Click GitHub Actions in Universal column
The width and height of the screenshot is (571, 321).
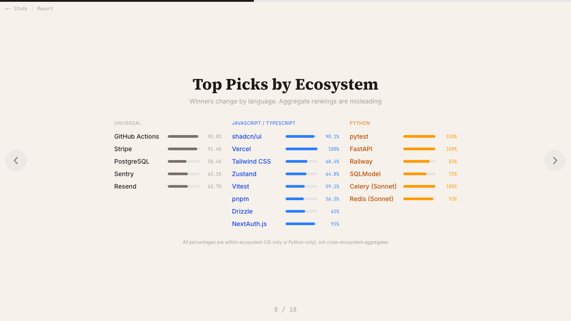click(137, 136)
